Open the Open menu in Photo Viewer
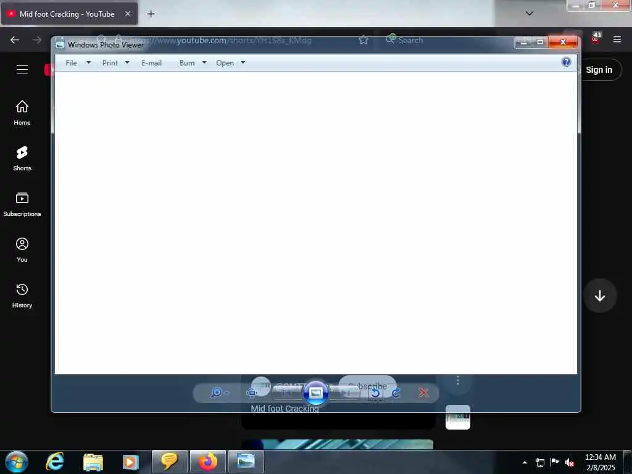Screen dimensions: 632x474 point(225,63)
